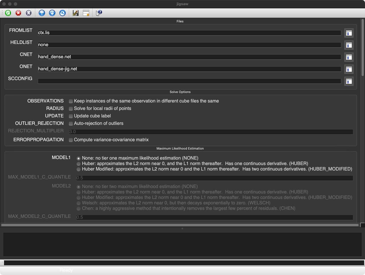Toggle Auto-rejection of outliers
This screenshot has height=275, width=365.
pos(71,123)
